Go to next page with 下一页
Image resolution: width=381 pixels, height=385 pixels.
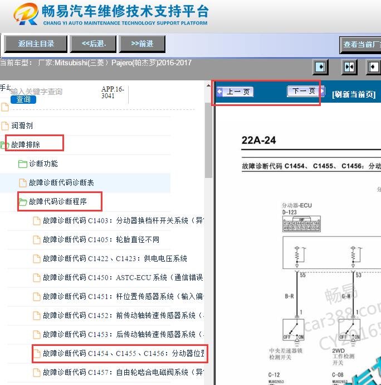pyautogui.click(x=306, y=91)
